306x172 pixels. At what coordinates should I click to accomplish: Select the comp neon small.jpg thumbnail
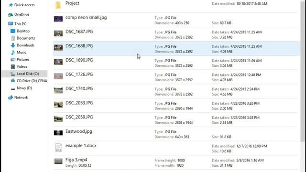pyautogui.click(x=58, y=19)
